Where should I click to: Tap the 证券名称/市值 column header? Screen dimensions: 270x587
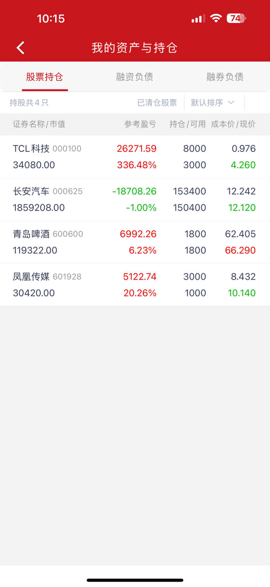click(x=39, y=124)
